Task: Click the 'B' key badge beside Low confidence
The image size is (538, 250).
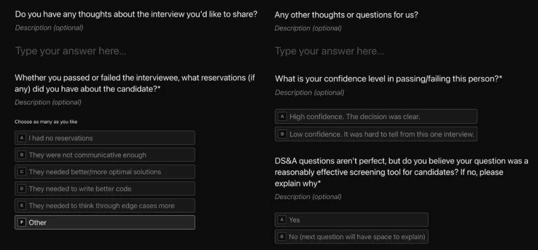Action: [282, 134]
